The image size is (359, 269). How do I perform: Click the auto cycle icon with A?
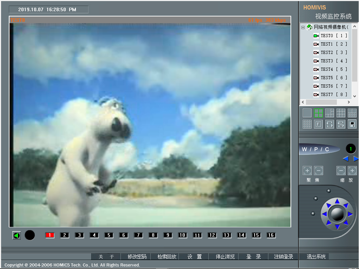[341, 124]
